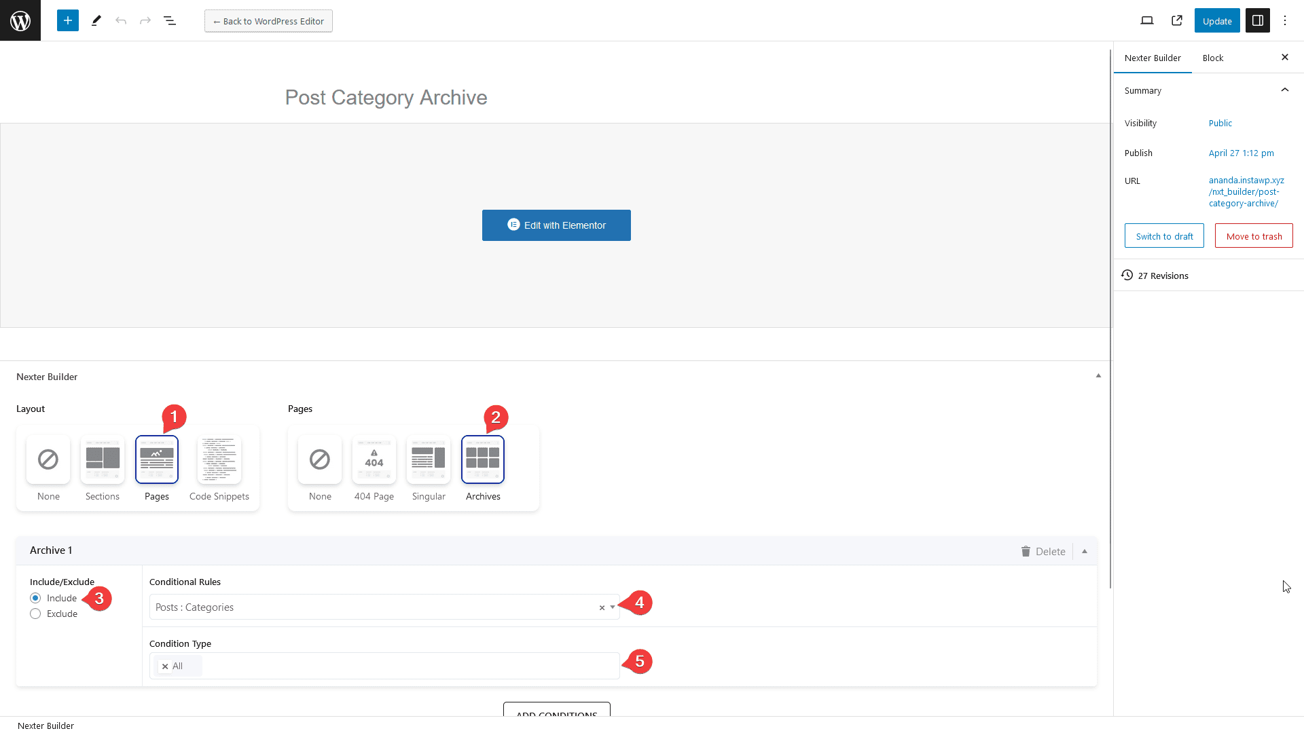Delete the Archive 1 condition
Screen dimensions: 1304x733
point(1043,551)
